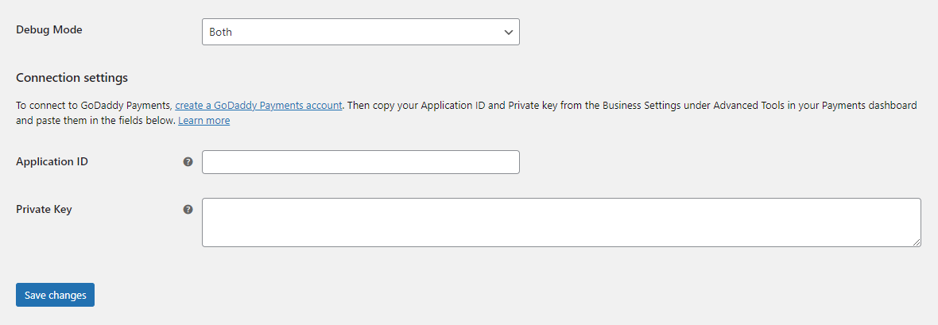Open 'create a GoDaddy Payments account' link
The image size is (938, 325).
258,105
